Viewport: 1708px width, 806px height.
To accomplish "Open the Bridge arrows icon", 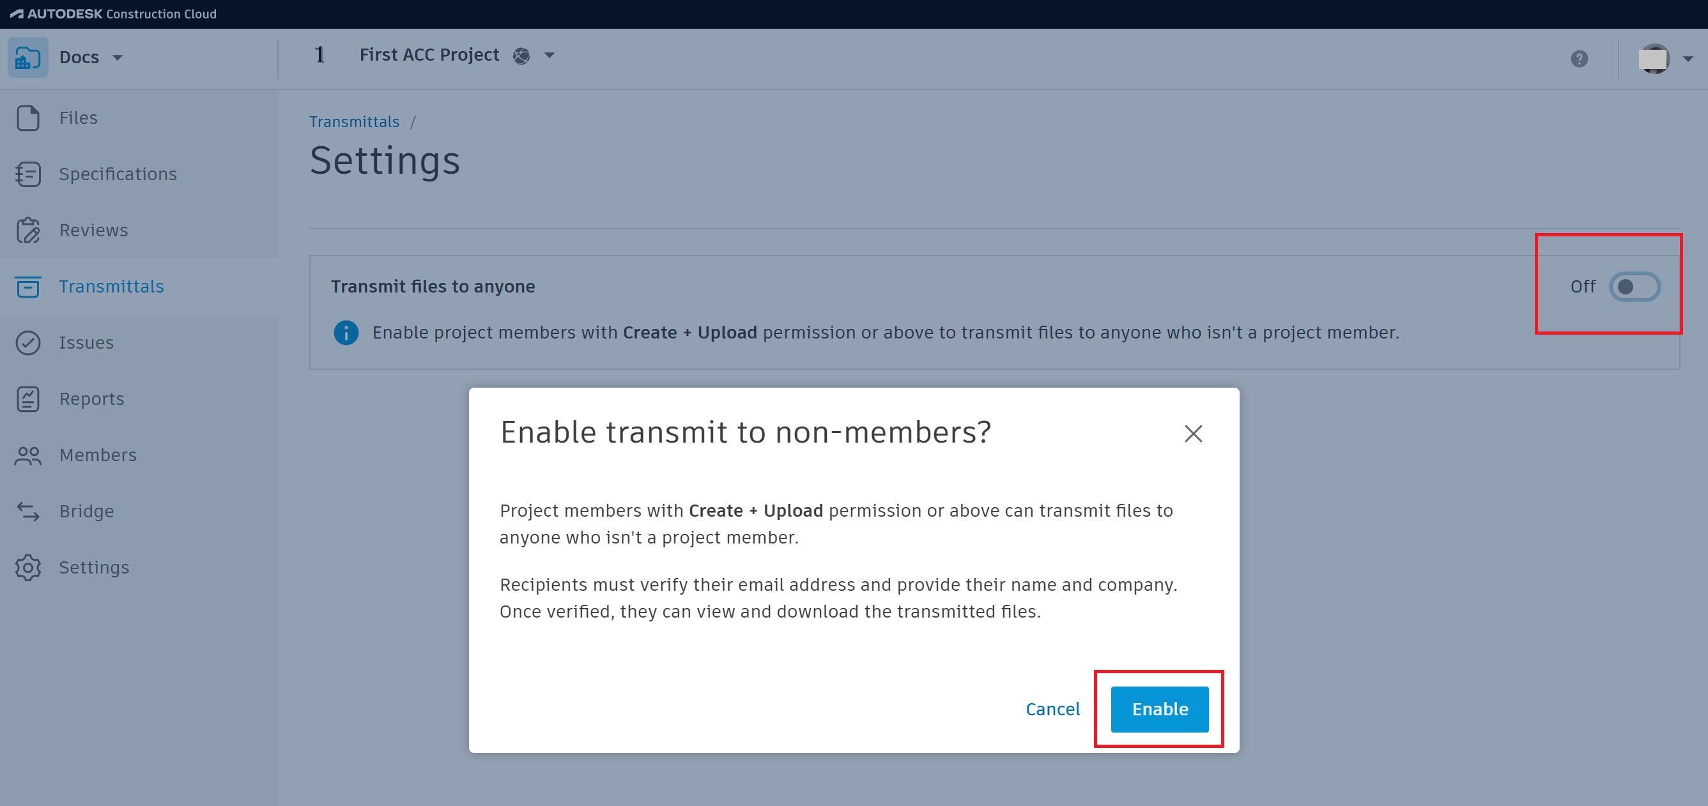I will click(x=28, y=511).
